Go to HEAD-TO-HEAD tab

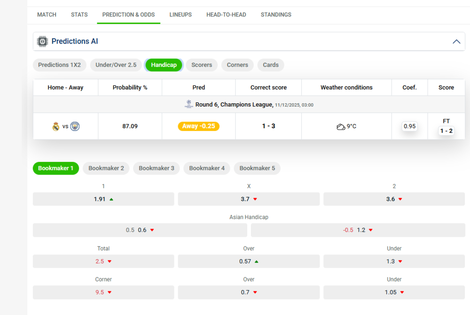click(226, 15)
